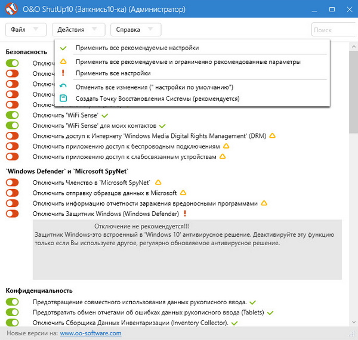
Task: Toggle WiFi Sense для моих контактов switch
Action: 13,125
